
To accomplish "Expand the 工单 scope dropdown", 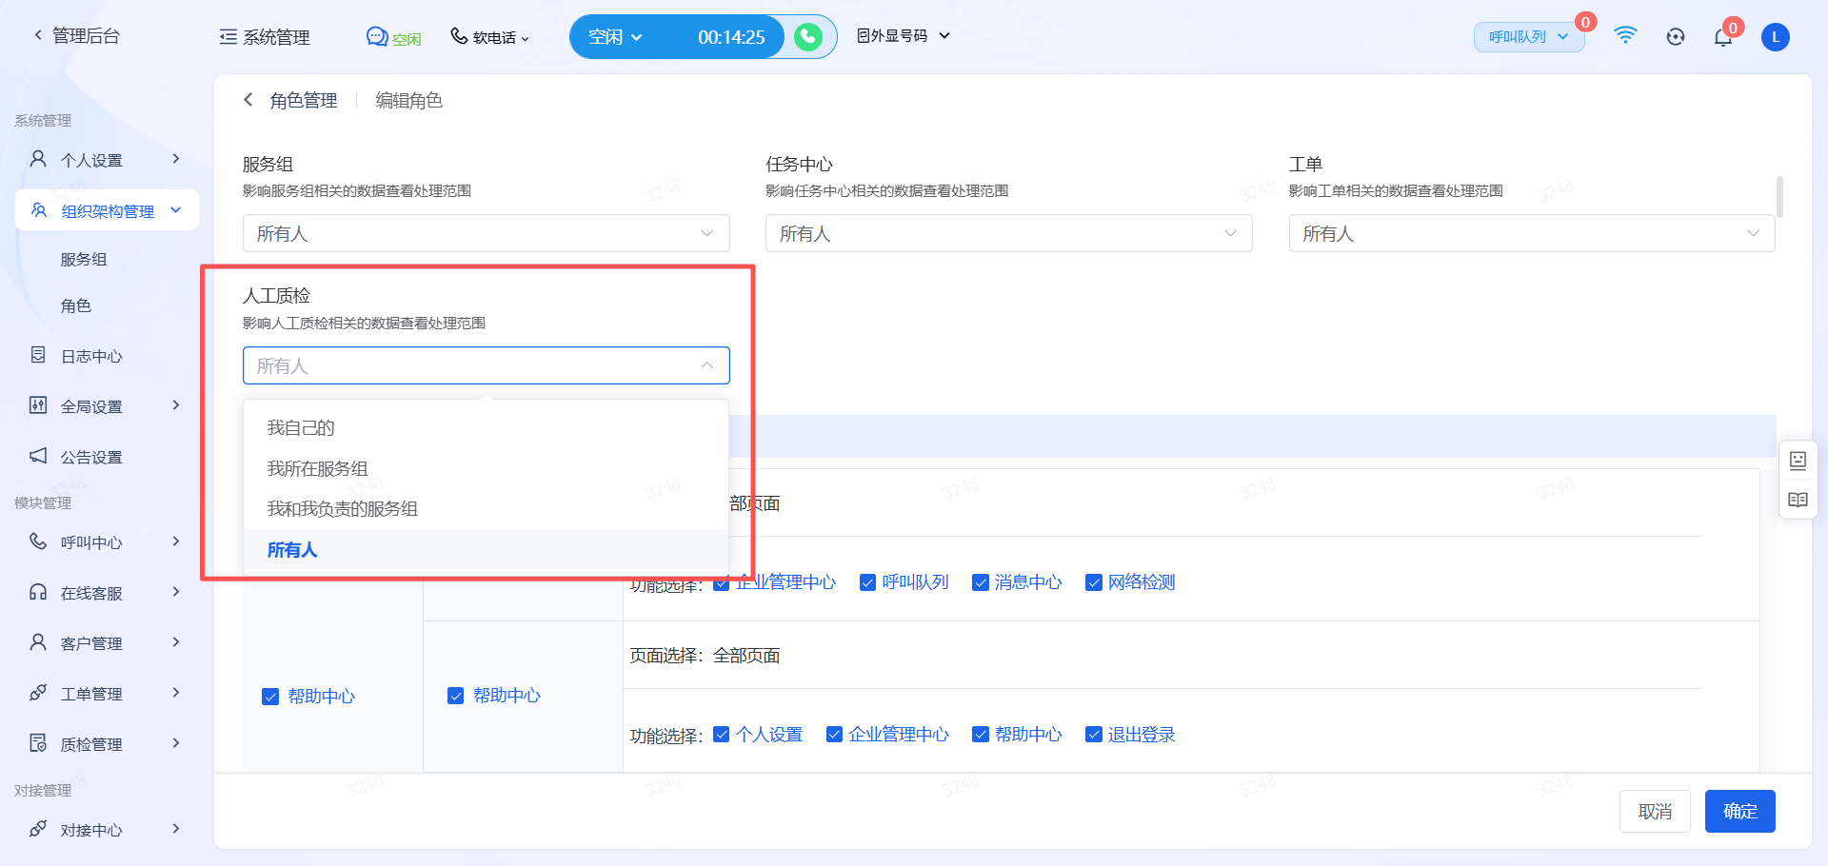I will [x=1531, y=233].
